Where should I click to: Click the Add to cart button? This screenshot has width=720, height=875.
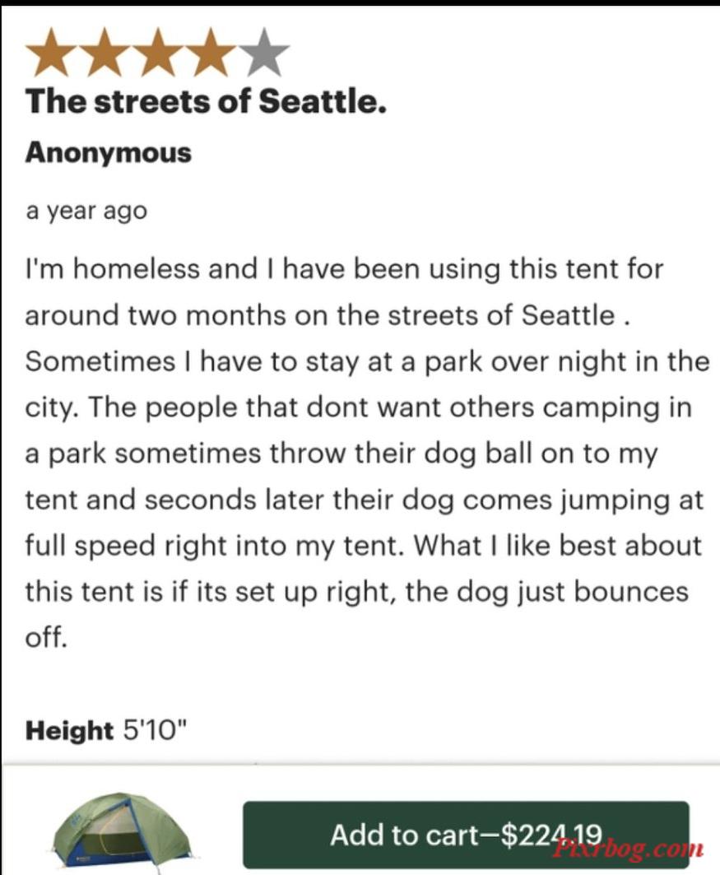pyautogui.click(x=467, y=835)
